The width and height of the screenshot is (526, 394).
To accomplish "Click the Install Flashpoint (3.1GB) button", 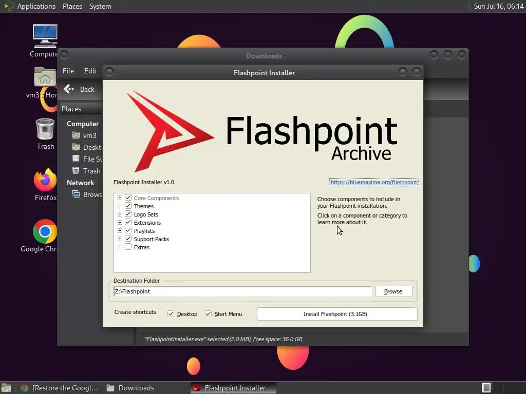I will pyautogui.click(x=337, y=314).
